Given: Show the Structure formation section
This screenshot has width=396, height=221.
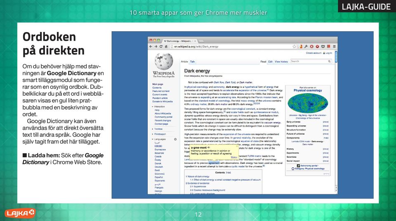Looking at the screenshot, I should 325,130.
